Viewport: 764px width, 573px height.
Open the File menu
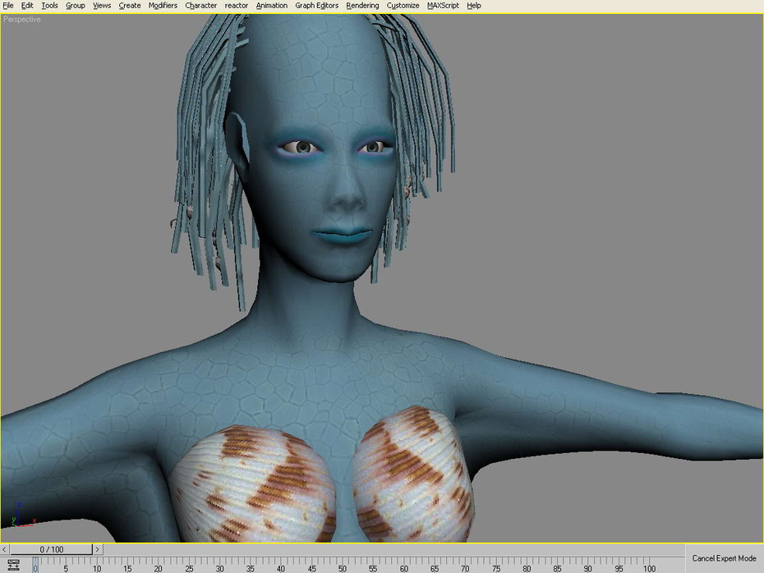click(x=7, y=6)
